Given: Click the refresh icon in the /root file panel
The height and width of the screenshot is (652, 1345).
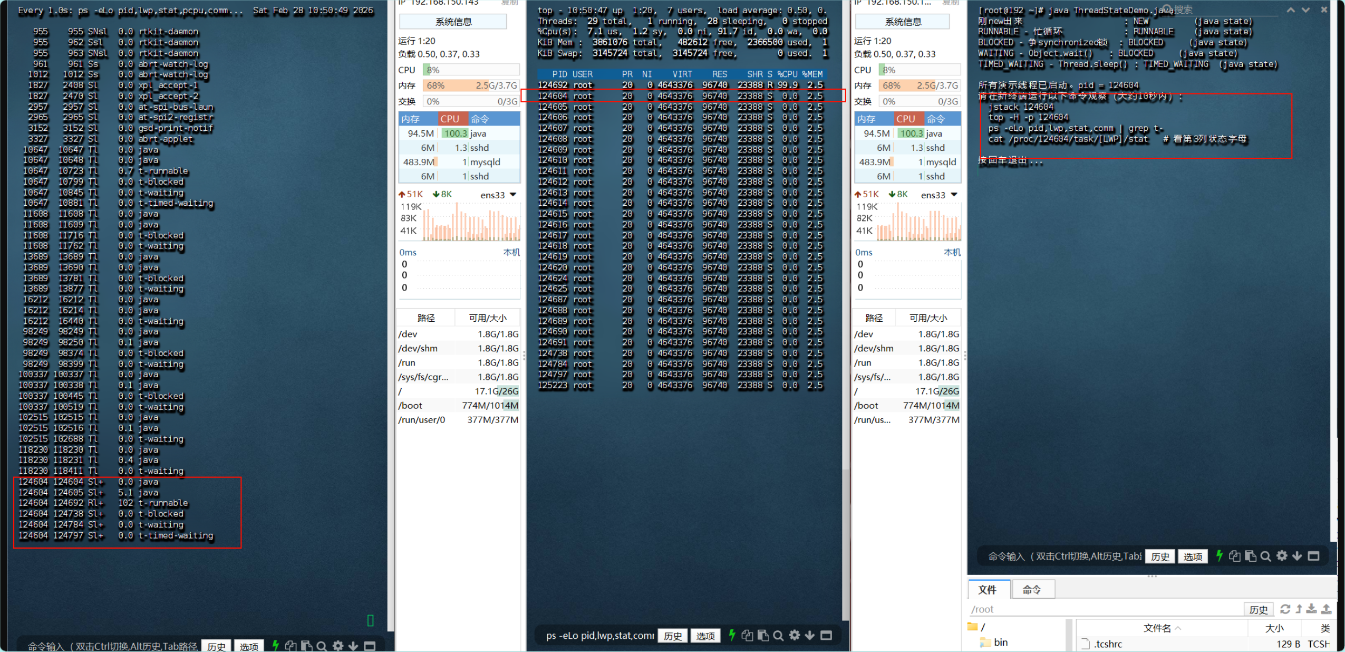Looking at the screenshot, I should tap(1285, 609).
